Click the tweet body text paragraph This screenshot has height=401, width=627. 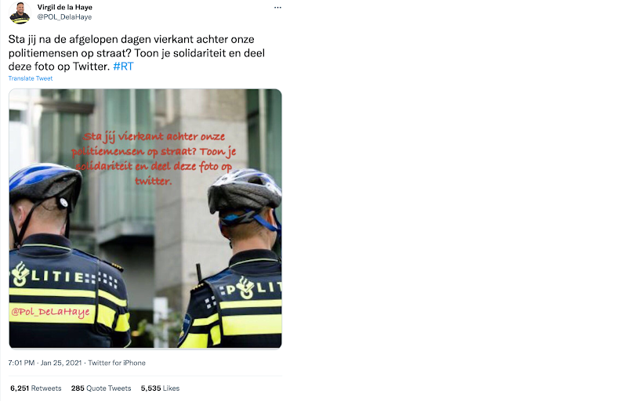coord(136,52)
